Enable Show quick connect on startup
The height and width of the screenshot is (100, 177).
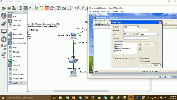[x=113, y=58]
